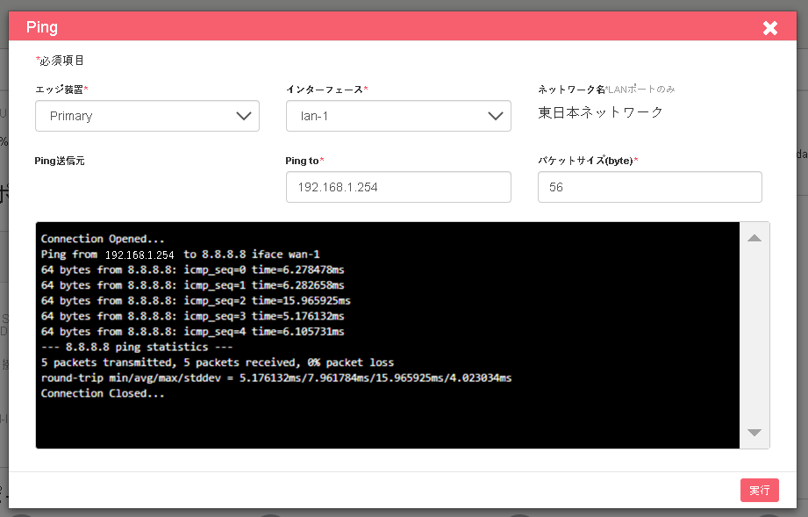808x517 pixels.
Task: Click the terminal scrollbar down arrow
Action: click(754, 433)
